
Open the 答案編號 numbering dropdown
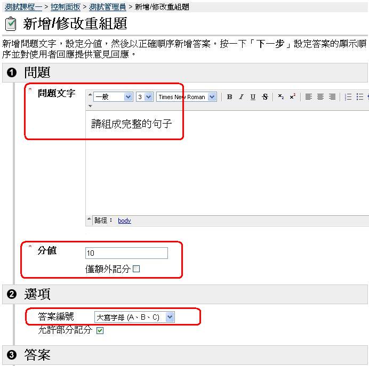[134, 317]
